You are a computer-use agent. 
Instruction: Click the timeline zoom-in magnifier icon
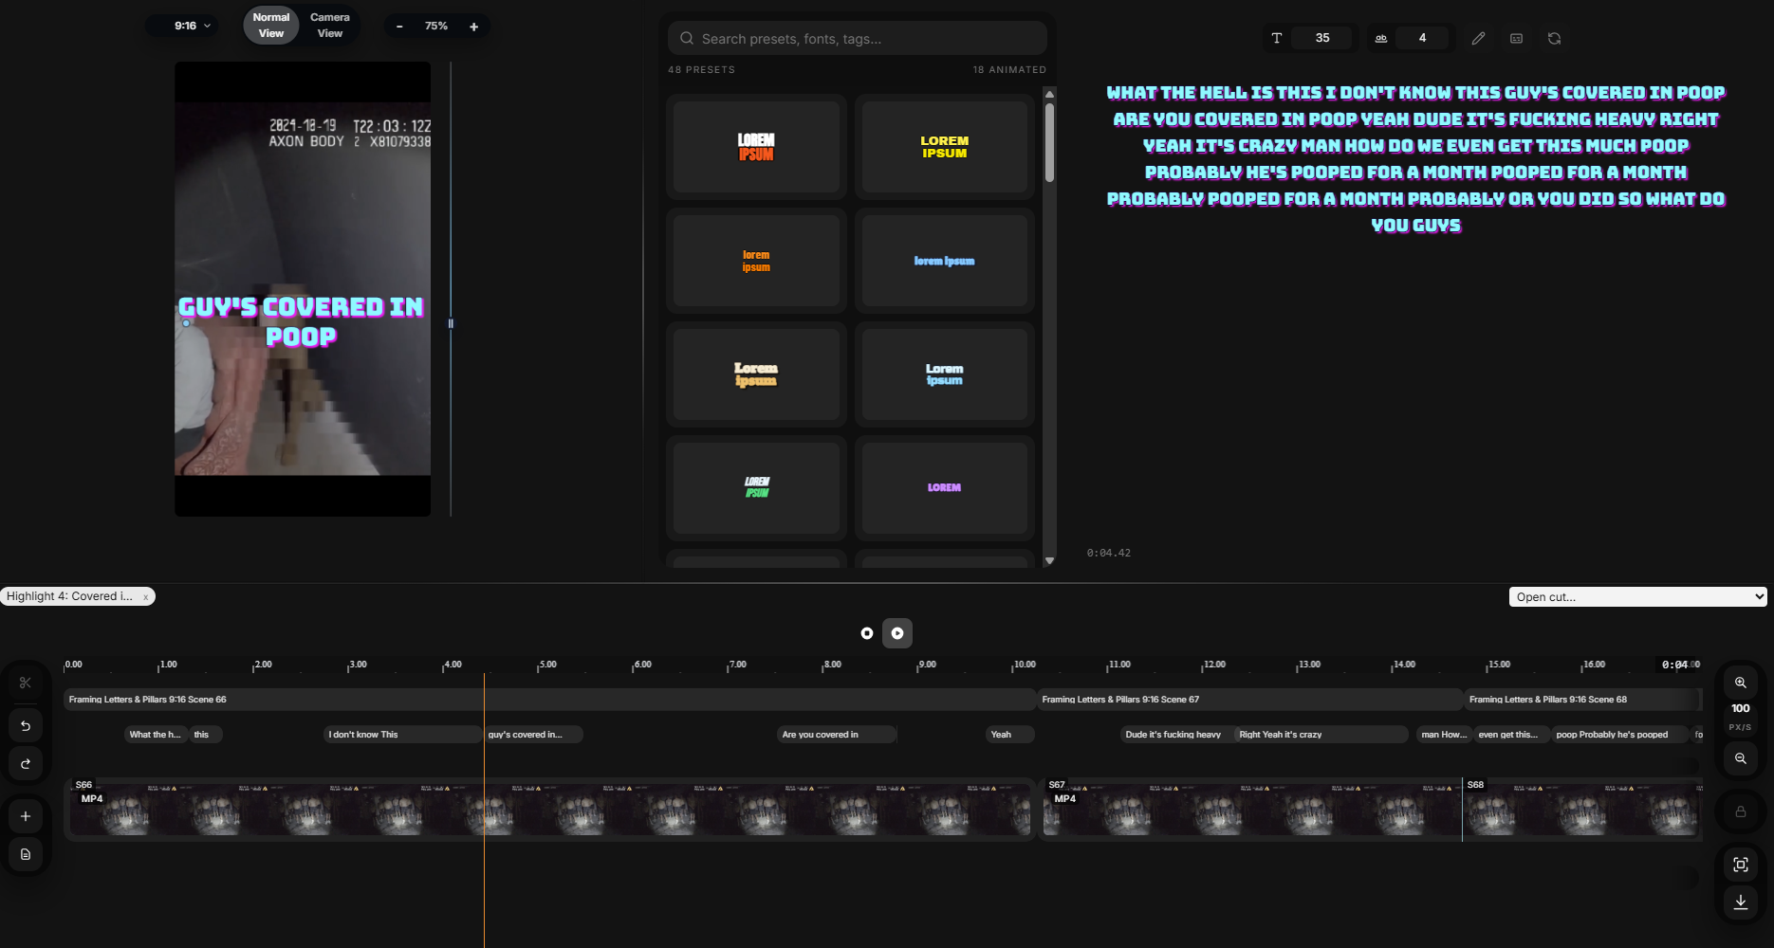click(1741, 683)
